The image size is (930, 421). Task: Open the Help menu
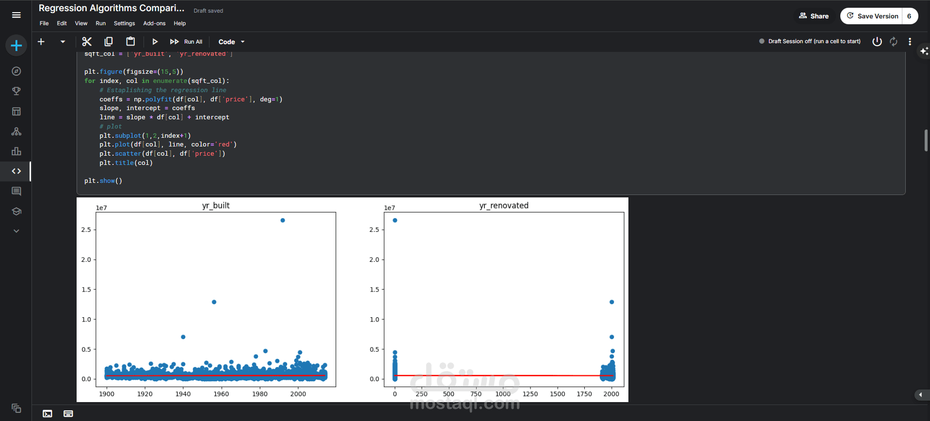(x=179, y=23)
